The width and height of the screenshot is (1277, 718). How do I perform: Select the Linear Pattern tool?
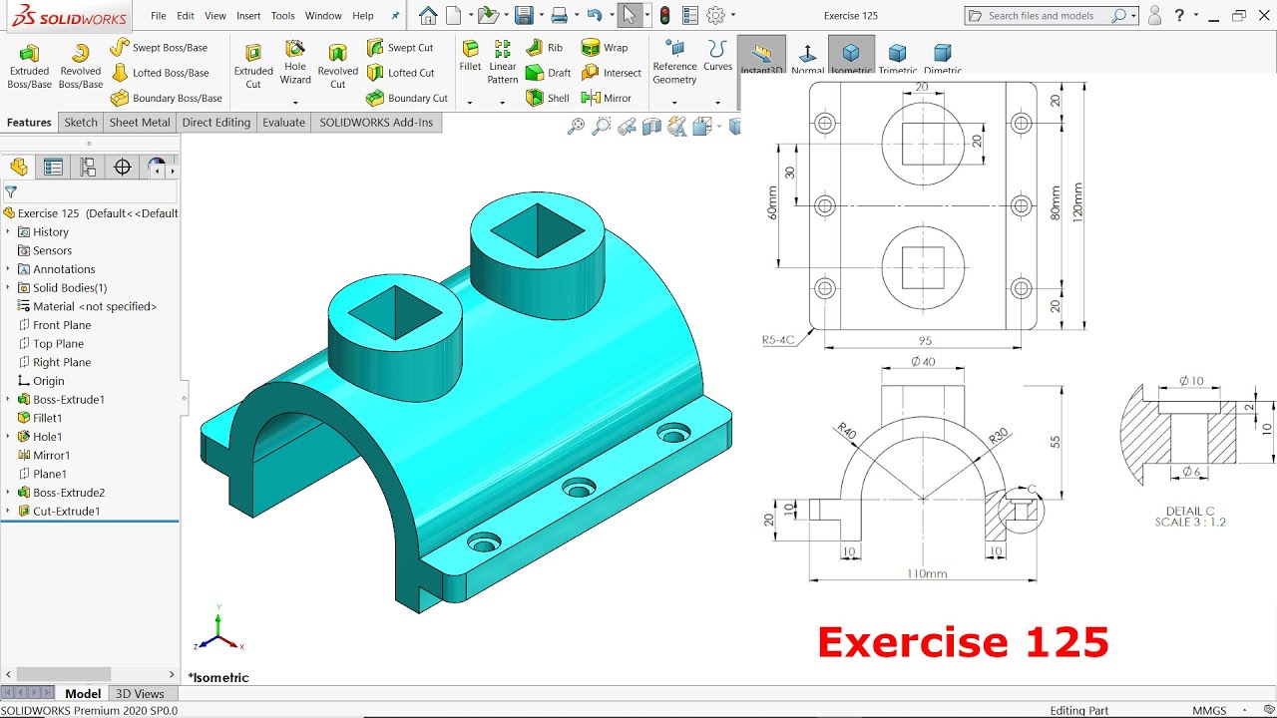click(503, 62)
